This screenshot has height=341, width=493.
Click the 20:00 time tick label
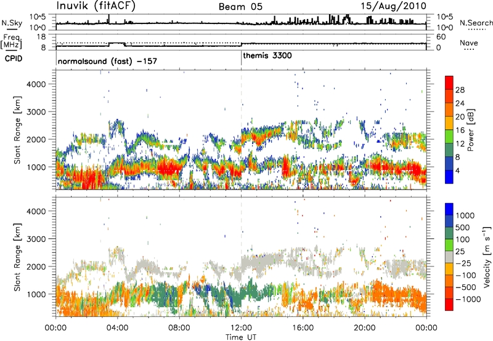[x=365, y=328]
